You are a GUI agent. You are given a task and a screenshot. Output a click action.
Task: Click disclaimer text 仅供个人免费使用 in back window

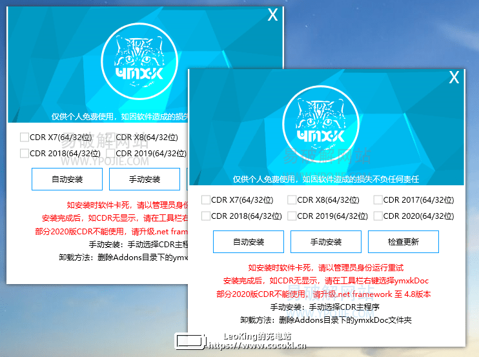pyautogui.click(x=119, y=117)
